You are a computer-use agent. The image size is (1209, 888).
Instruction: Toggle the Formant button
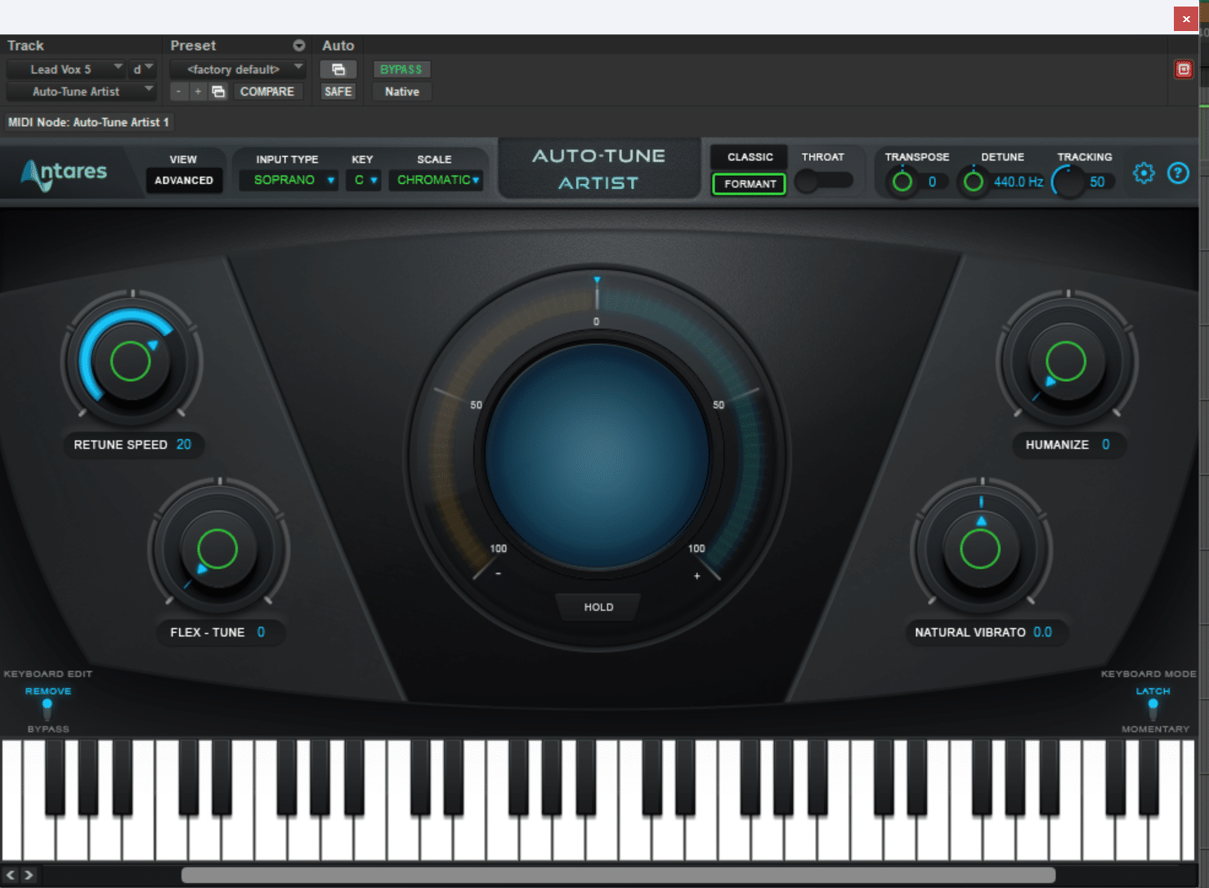click(x=750, y=184)
